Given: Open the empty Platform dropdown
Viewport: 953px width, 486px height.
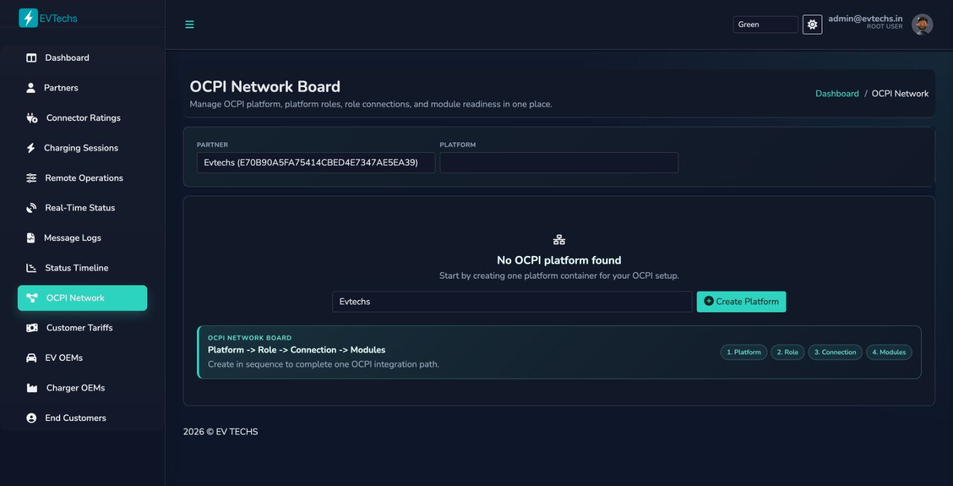Looking at the screenshot, I should click(559, 163).
